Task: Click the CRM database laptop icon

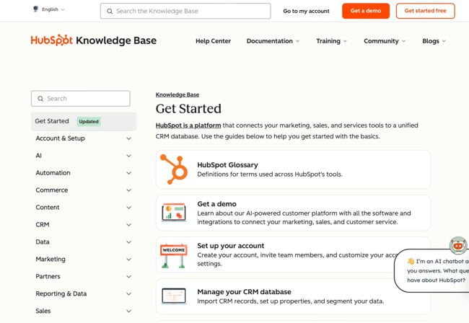Action: pos(174,296)
